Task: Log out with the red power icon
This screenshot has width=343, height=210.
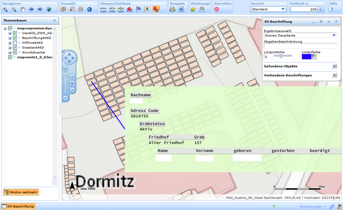Action: pyautogui.click(x=217, y=9)
